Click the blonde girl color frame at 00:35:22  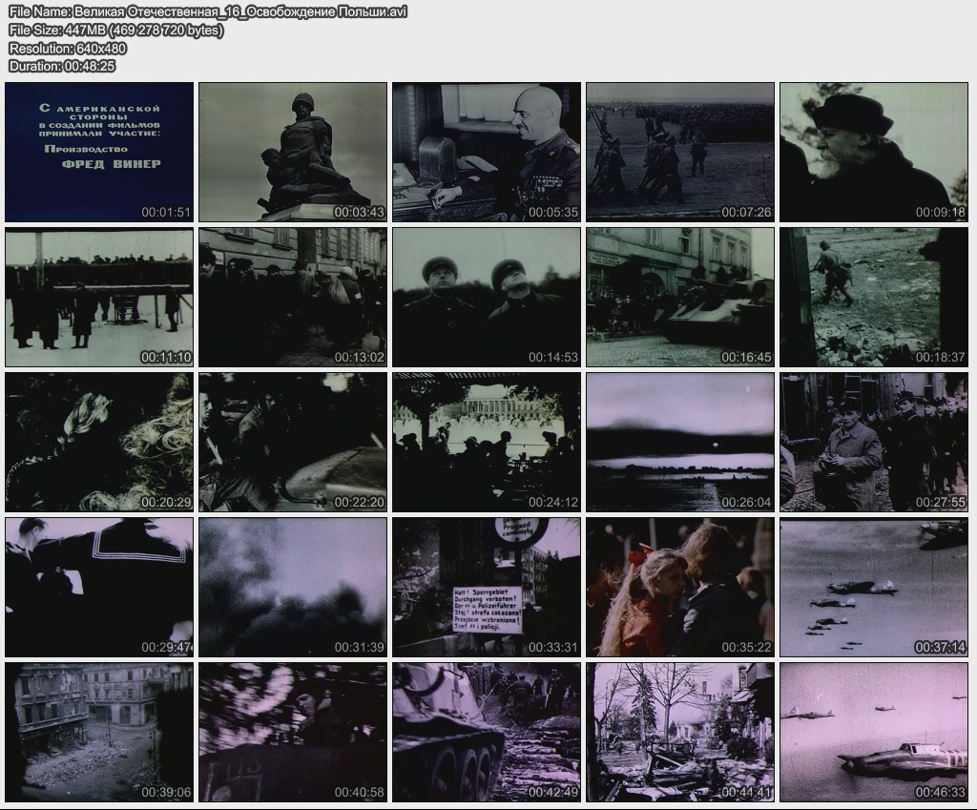680,587
